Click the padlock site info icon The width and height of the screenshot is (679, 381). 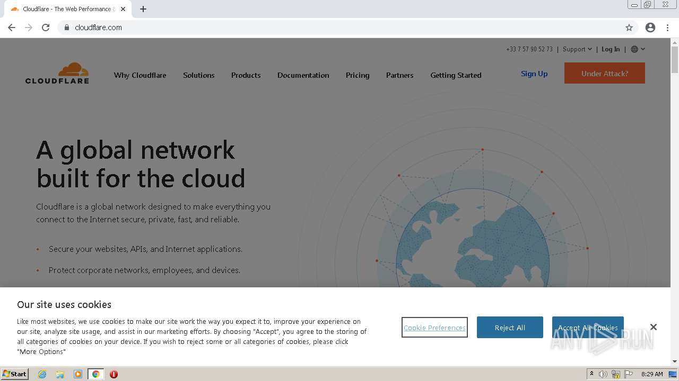tap(66, 28)
